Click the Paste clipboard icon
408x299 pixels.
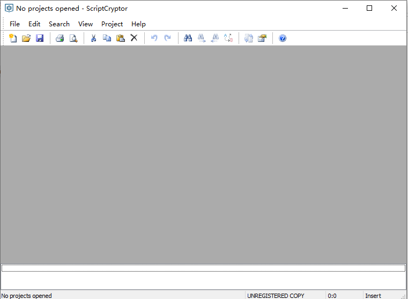point(121,38)
